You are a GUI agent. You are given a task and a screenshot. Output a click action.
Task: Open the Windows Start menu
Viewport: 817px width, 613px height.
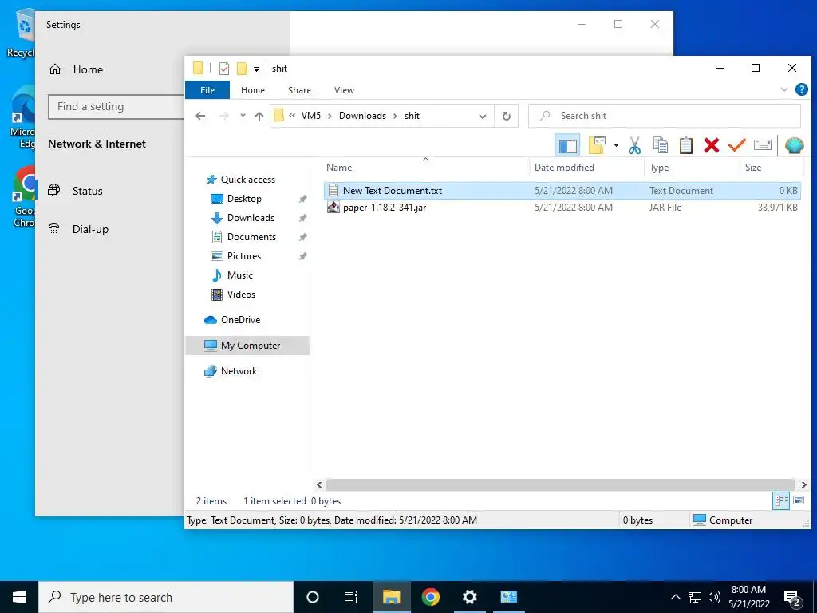point(19,597)
